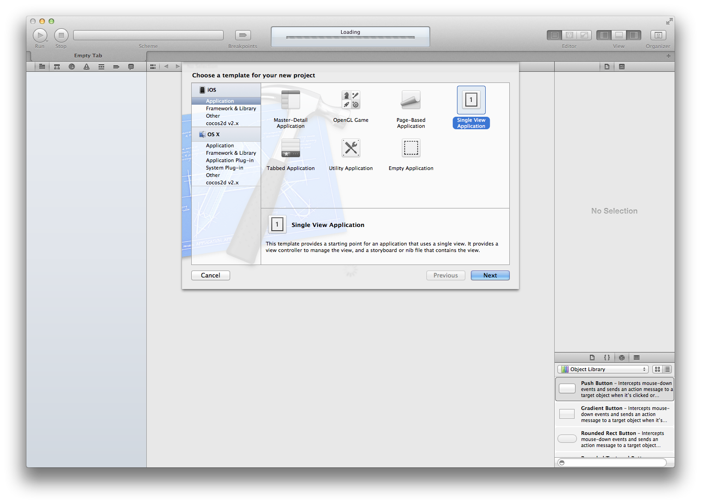Show the Symbol navigator icon
The height and width of the screenshot is (504, 701).
point(57,67)
